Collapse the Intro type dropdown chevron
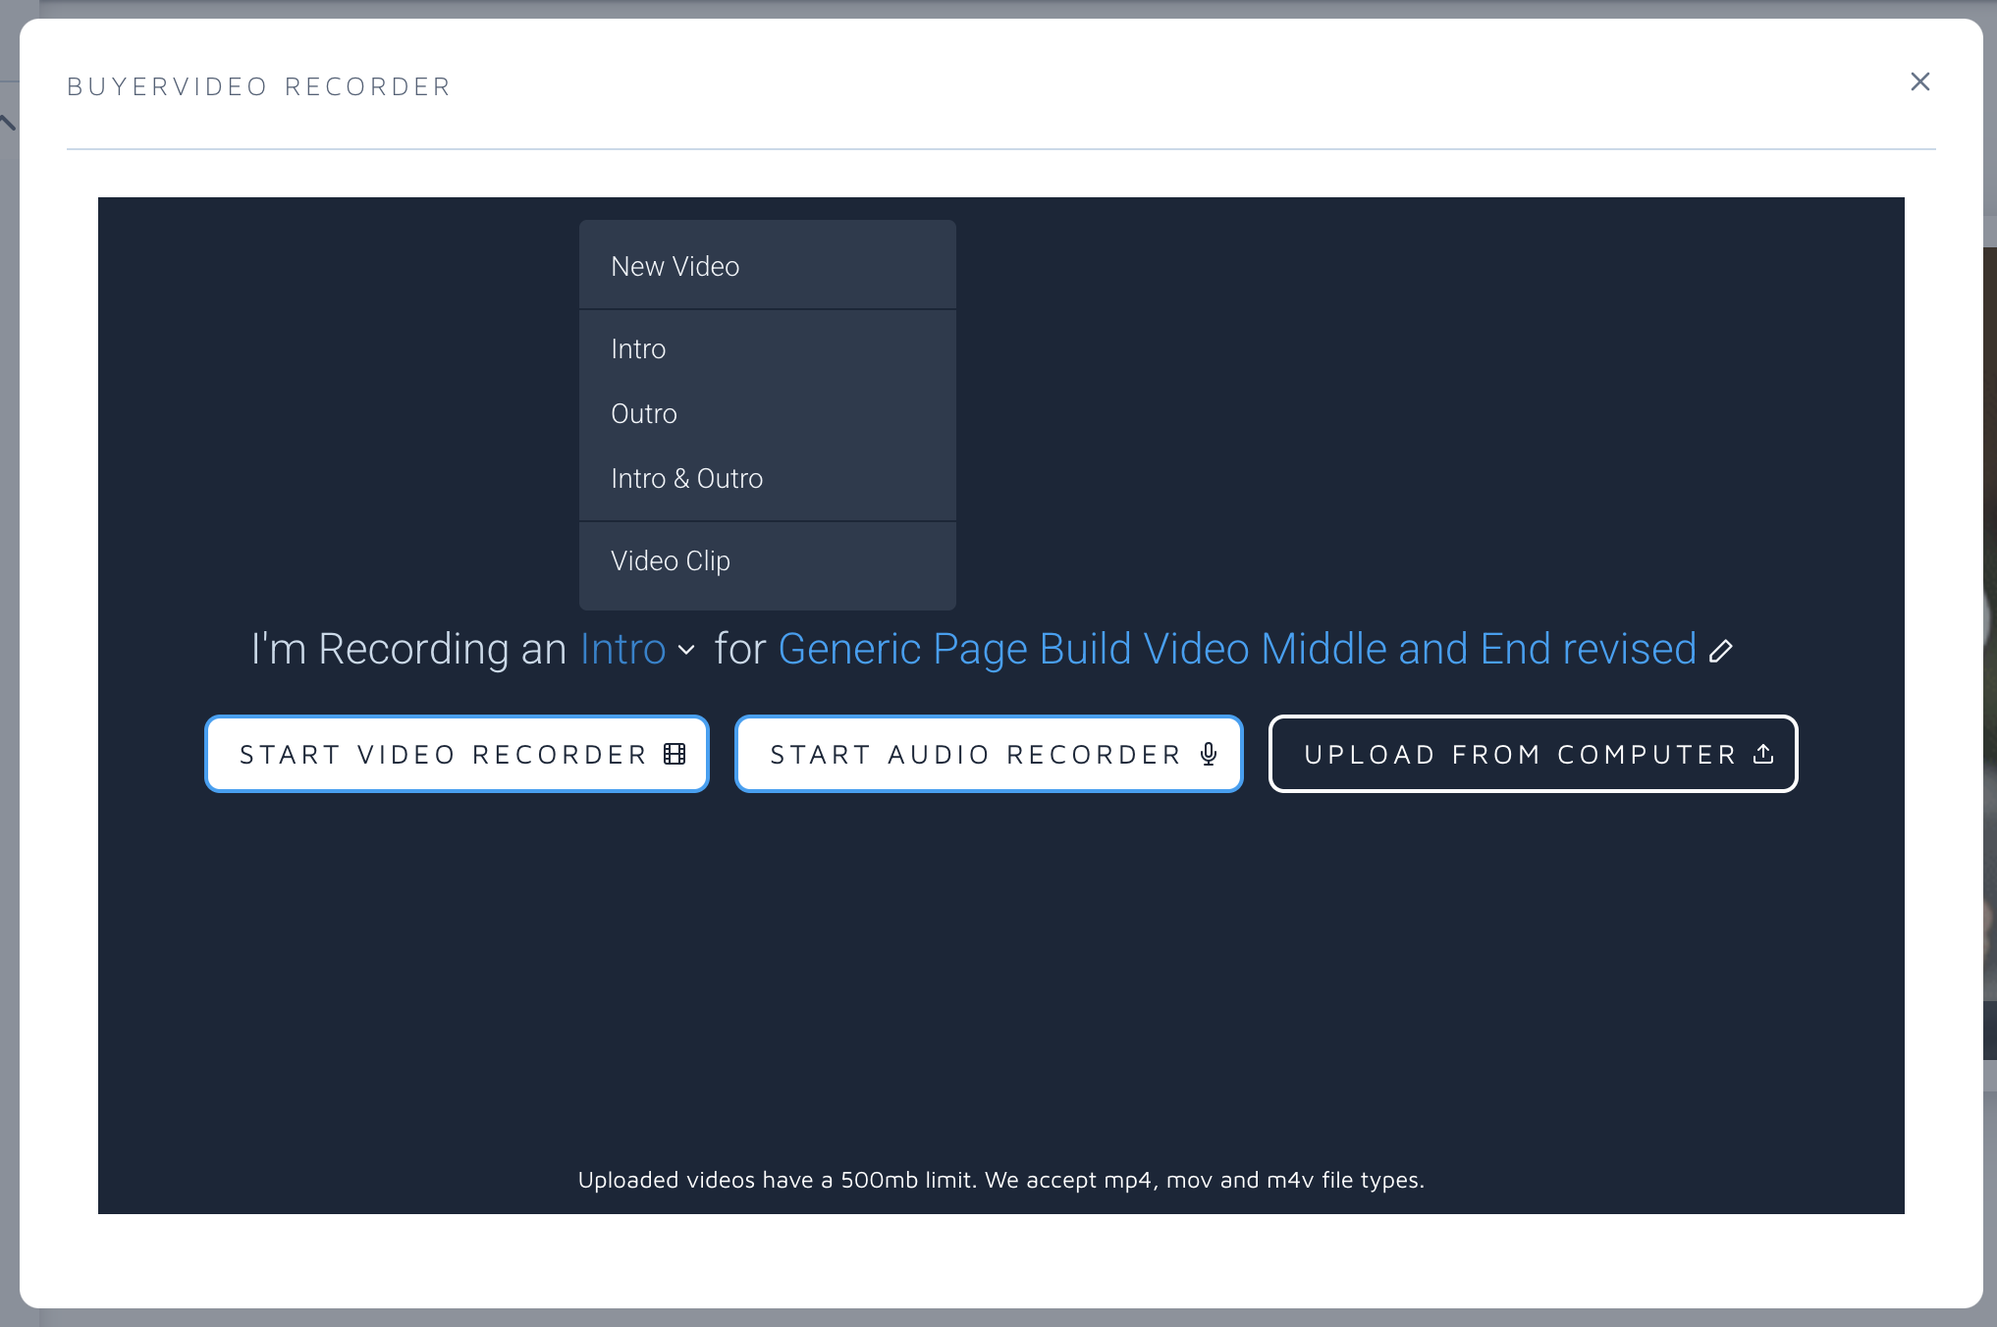The image size is (1997, 1327). [x=686, y=651]
